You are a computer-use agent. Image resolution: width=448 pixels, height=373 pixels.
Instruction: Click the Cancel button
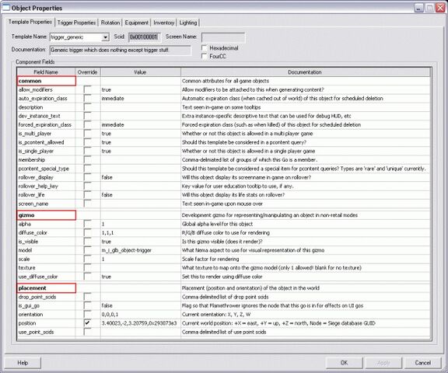coord(423,363)
